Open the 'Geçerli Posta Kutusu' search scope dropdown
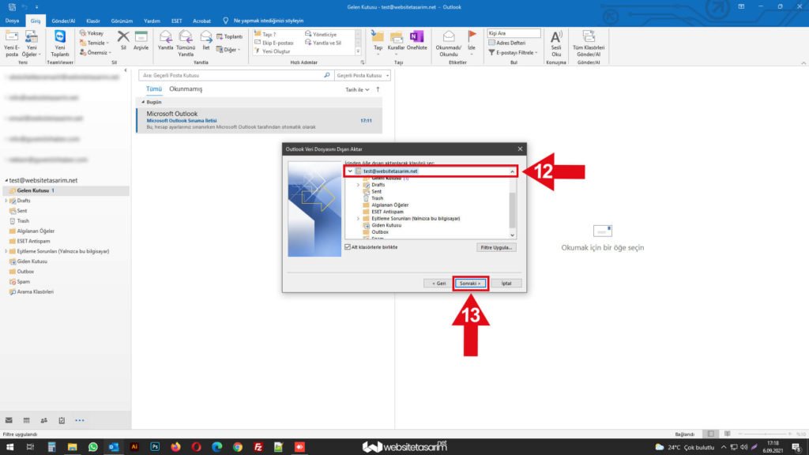Image resolution: width=809 pixels, height=455 pixels. point(362,75)
